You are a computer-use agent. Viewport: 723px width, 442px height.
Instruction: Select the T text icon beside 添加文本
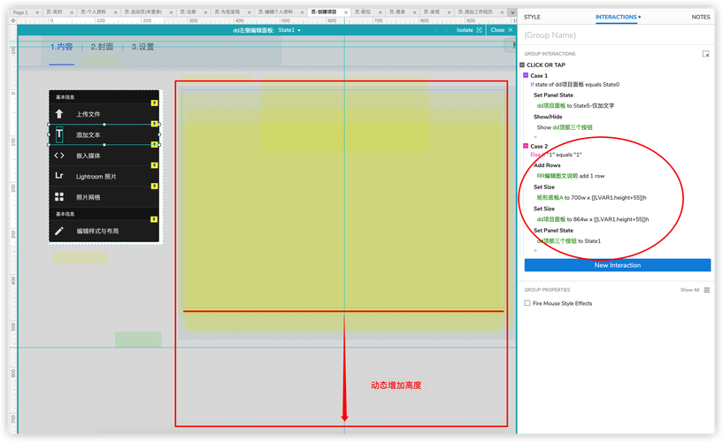(x=59, y=134)
